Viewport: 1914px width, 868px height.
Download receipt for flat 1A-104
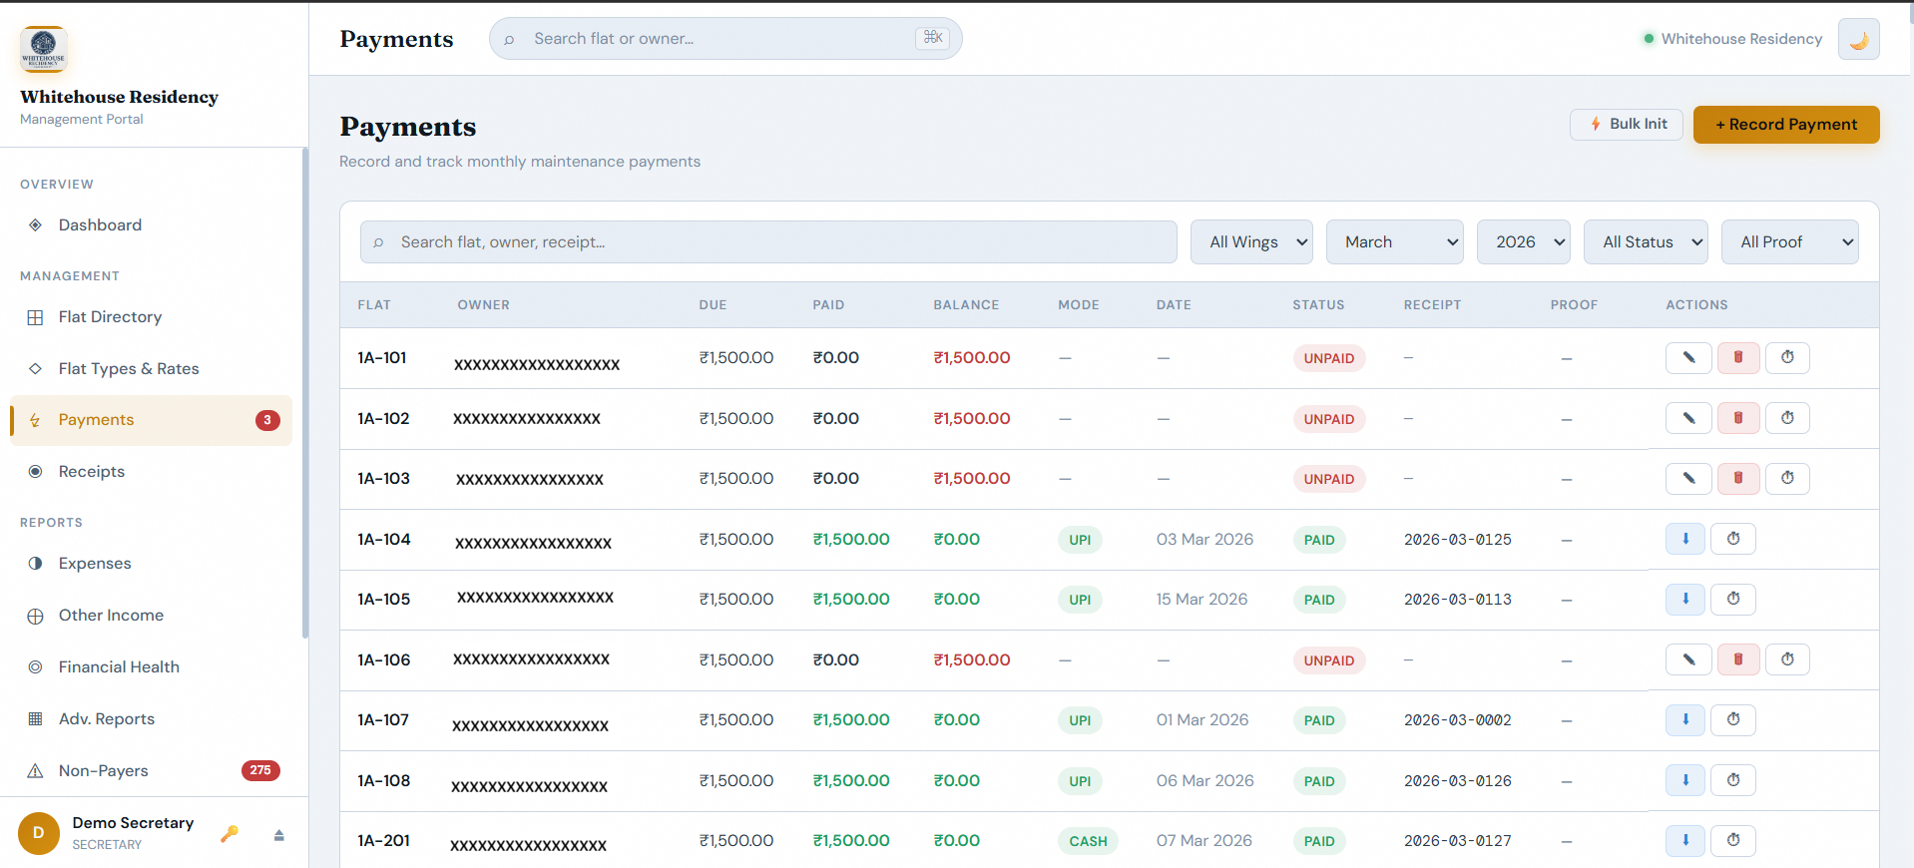click(x=1684, y=540)
